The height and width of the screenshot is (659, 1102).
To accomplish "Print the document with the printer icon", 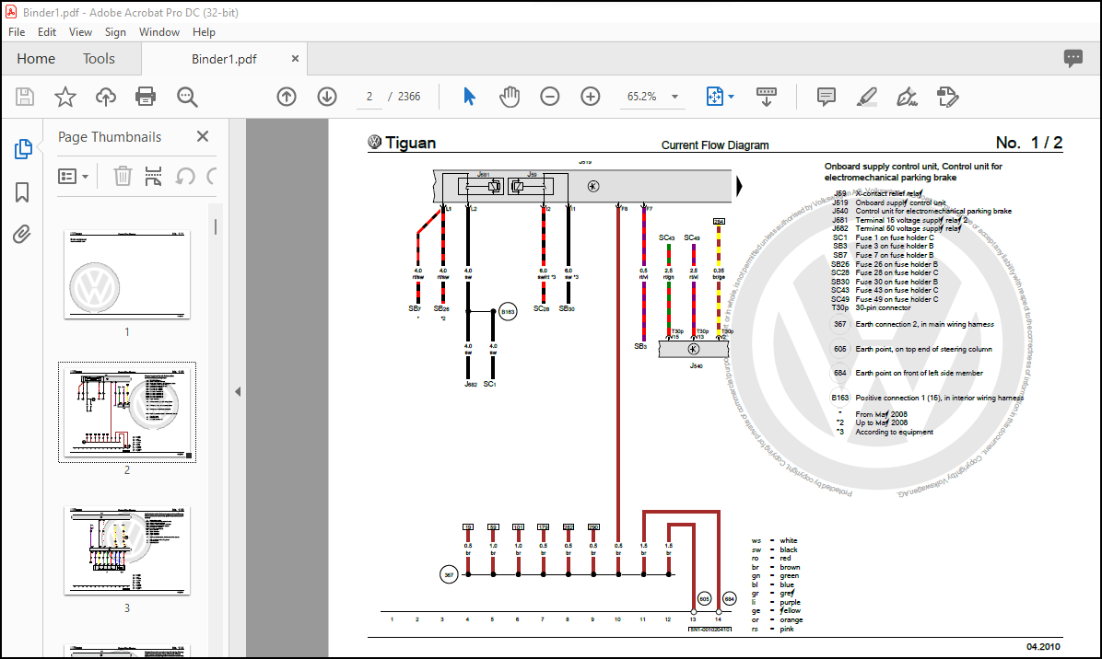I will pos(146,97).
